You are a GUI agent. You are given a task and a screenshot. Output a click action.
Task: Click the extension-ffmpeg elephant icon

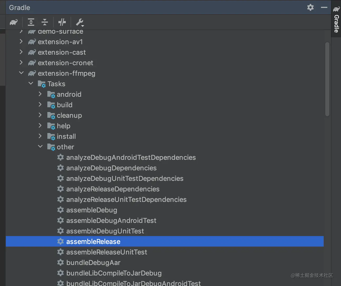point(32,73)
